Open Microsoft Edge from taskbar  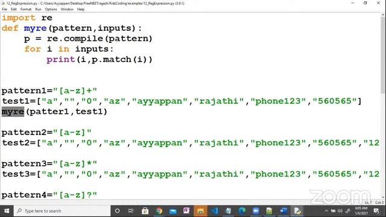[242, 211]
